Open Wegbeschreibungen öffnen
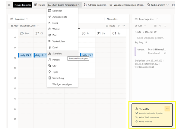The image size is (181, 130). click(127, 5)
